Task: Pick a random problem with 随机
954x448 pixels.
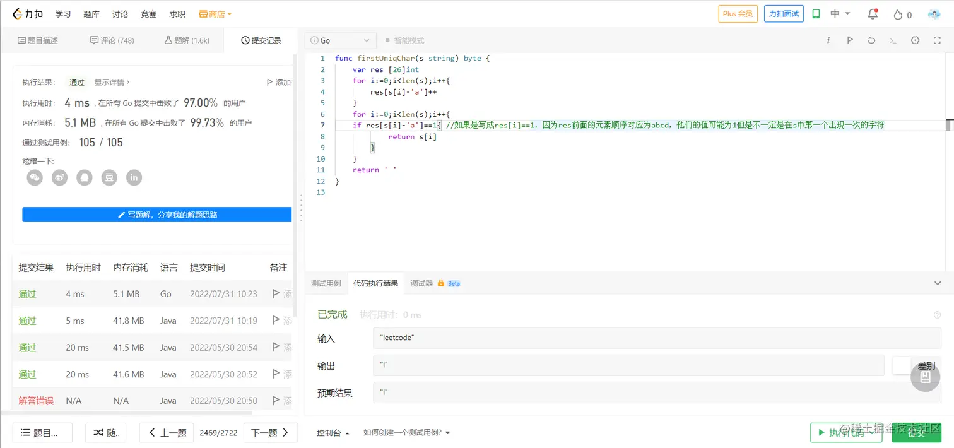Action: coord(106,432)
